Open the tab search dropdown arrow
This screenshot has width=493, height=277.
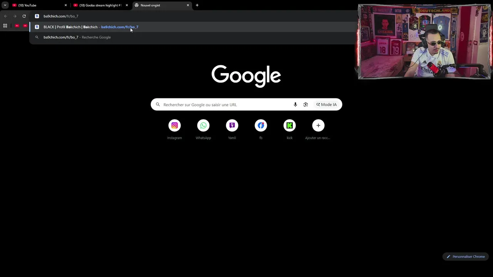[5, 5]
